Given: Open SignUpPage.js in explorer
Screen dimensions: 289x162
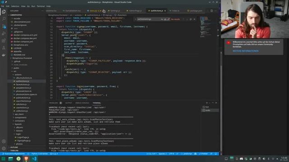Looking at the screenshot, I should coord(24,141).
